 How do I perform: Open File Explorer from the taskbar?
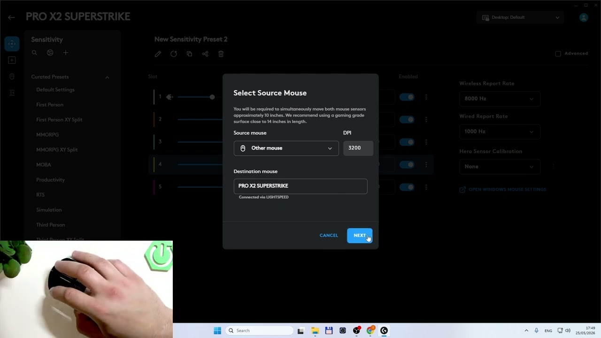[315, 330]
